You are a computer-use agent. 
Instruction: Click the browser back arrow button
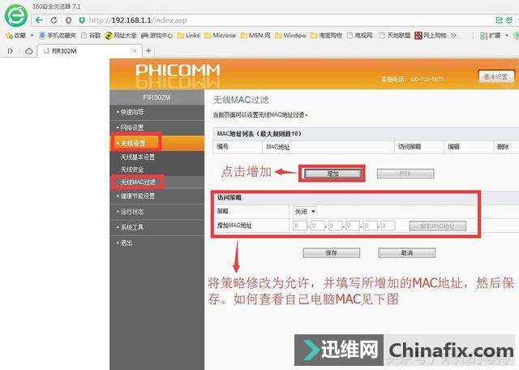point(39,19)
